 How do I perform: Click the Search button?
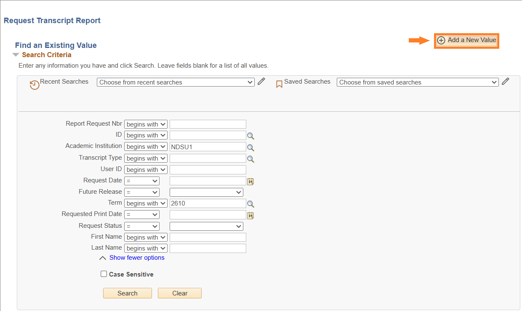click(x=127, y=293)
